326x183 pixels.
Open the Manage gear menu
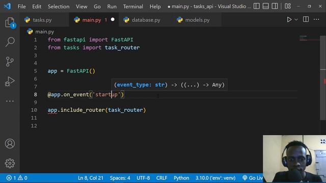pyautogui.click(x=10, y=163)
